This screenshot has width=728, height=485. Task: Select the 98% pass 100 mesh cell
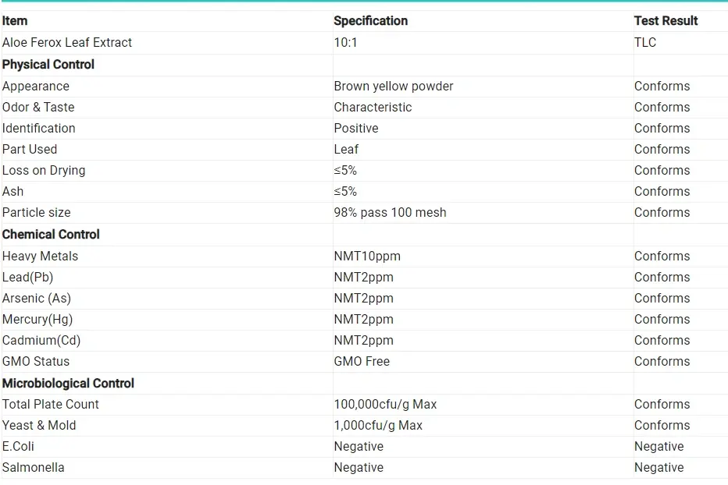click(x=390, y=213)
